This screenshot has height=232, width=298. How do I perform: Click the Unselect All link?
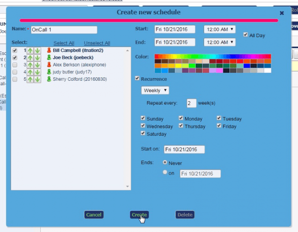[97, 43]
